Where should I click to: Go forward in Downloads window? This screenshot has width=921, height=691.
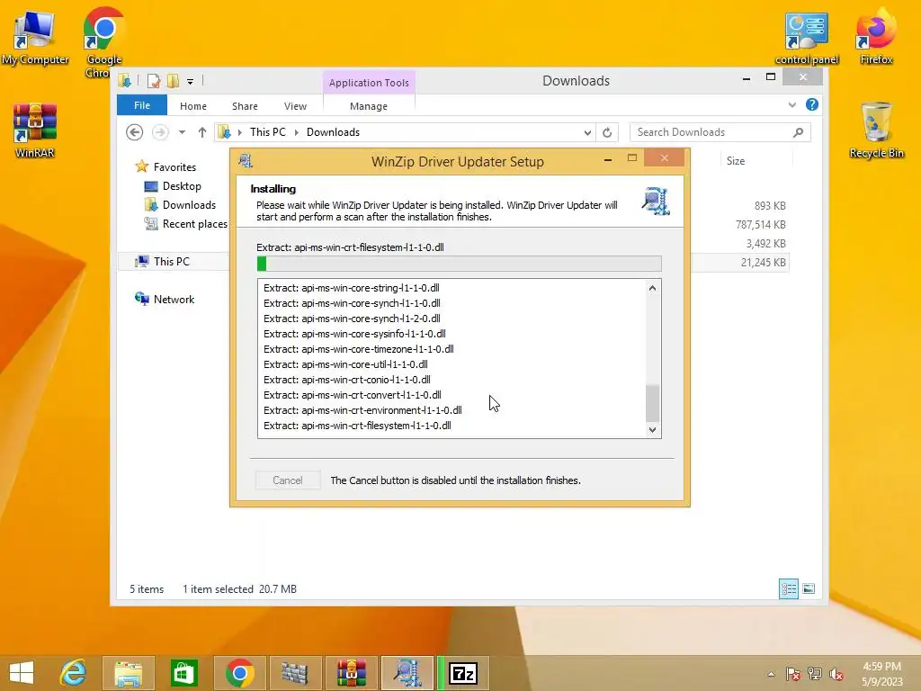point(160,132)
